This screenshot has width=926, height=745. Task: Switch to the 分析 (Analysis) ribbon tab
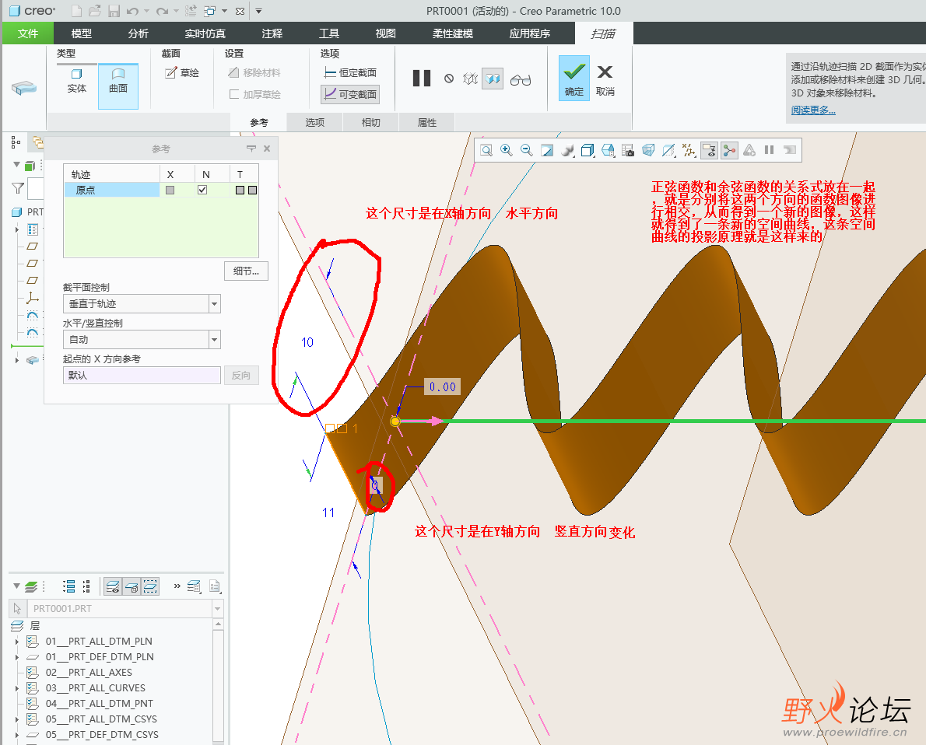pos(139,33)
